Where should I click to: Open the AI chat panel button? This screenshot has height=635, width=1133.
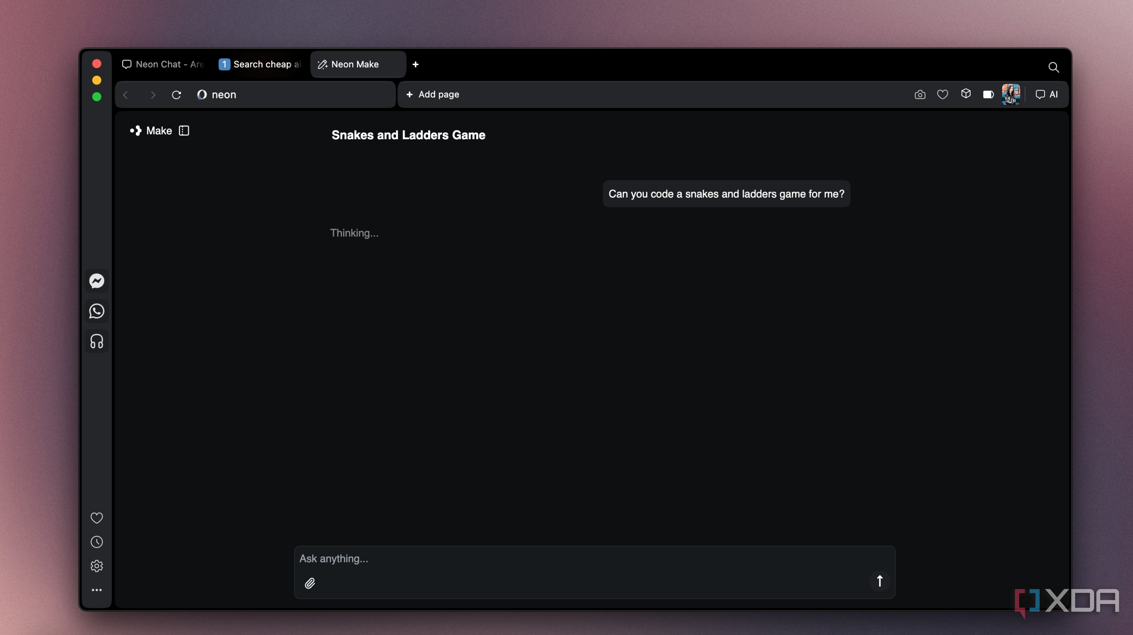(1046, 95)
